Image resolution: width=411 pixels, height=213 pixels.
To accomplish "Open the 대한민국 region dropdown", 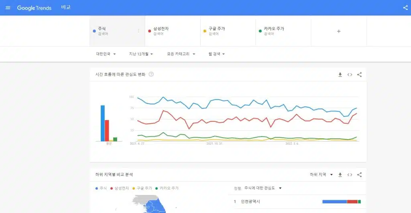I will click(106, 54).
